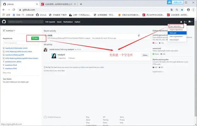The height and width of the screenshot is (126, 197).
Task: Open xuankuzcr/wrc_demo repository link
Action: pyautogui.click(x=13, y=61)
